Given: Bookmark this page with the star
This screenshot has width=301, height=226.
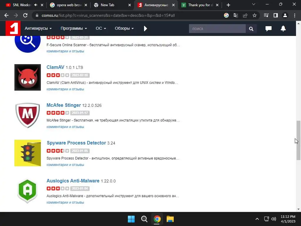Looking at the screenshot, I should (x=255, y=15).
